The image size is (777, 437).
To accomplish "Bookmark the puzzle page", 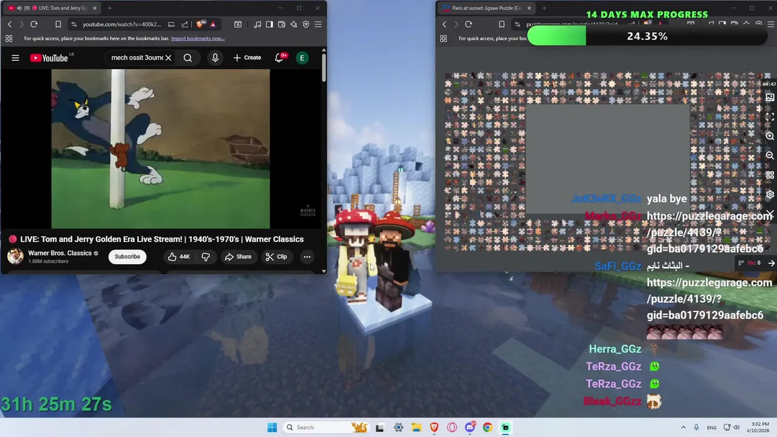I will click(501, 24).
